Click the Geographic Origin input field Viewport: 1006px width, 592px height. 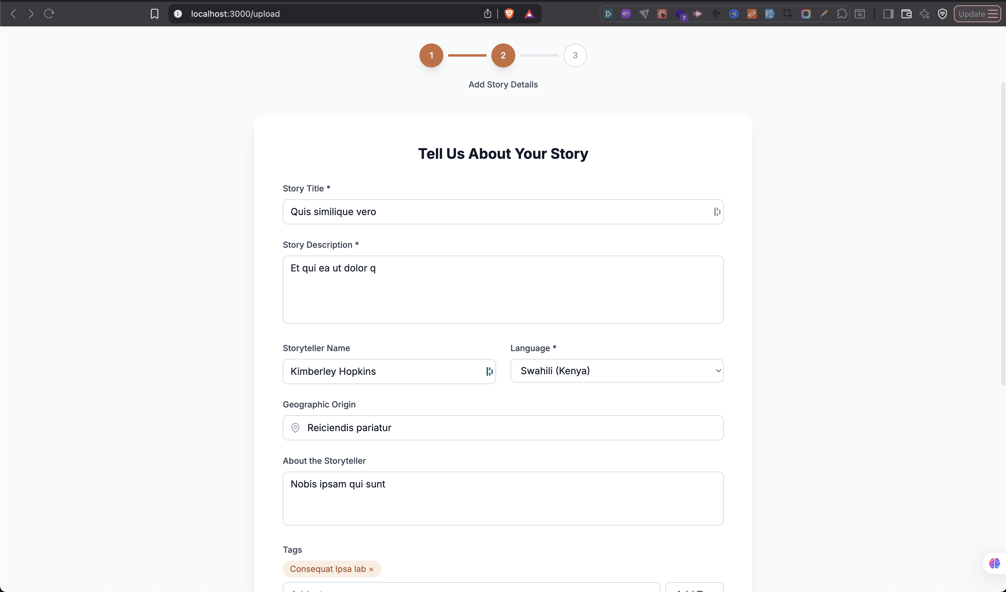click(511, 428)
